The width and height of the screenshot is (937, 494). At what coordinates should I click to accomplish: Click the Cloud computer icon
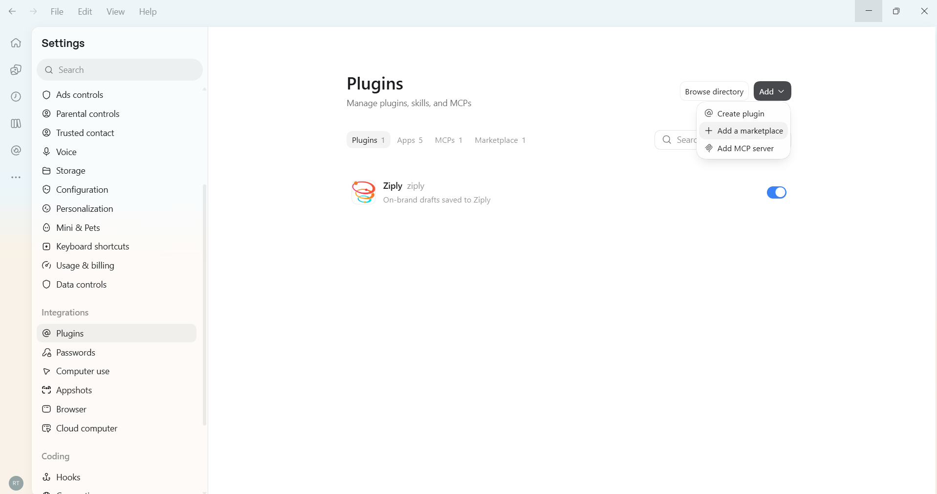pyautogui.click(x=46, y=428)
